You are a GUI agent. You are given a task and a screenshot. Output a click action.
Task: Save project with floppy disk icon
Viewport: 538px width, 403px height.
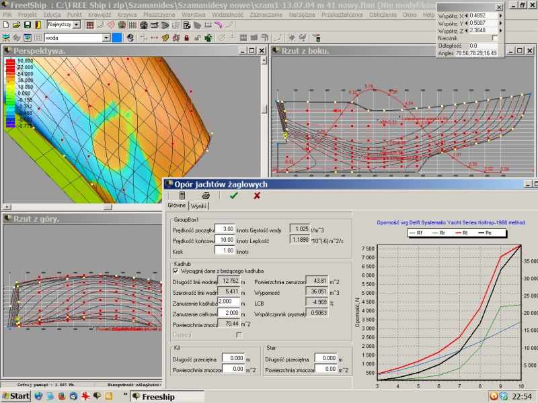click(x=27, y=25)
